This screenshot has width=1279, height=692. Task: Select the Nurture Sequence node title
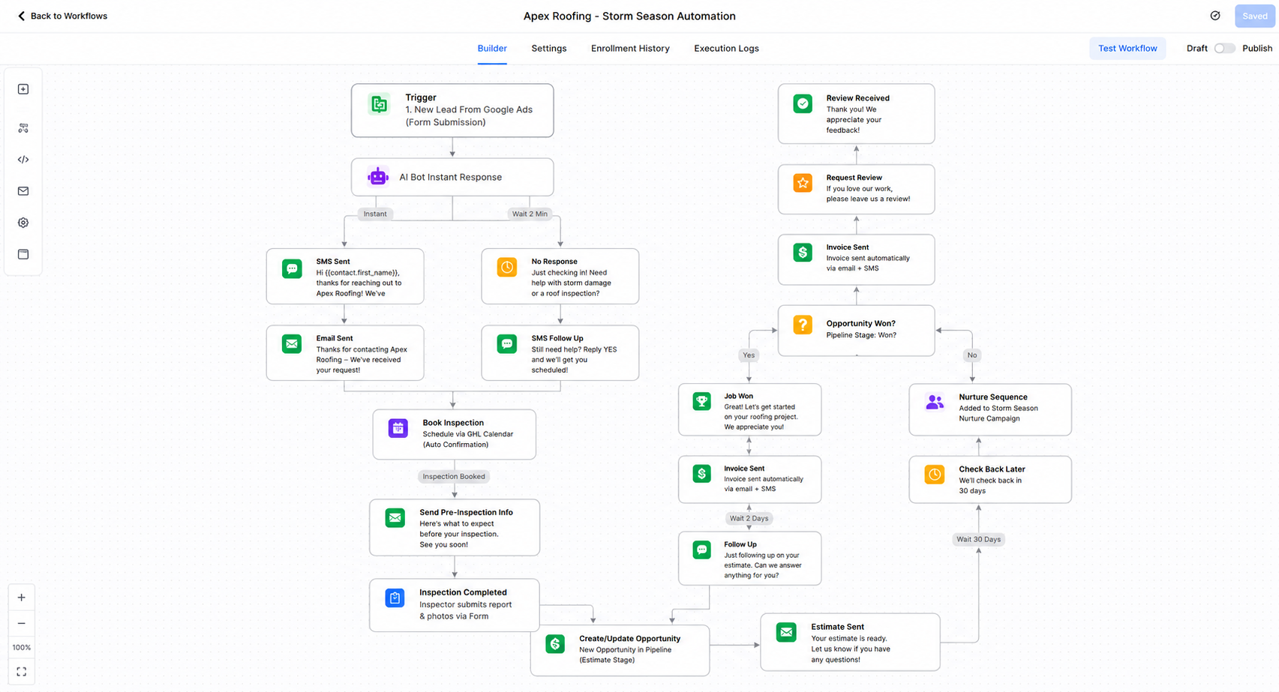point(993,397)
